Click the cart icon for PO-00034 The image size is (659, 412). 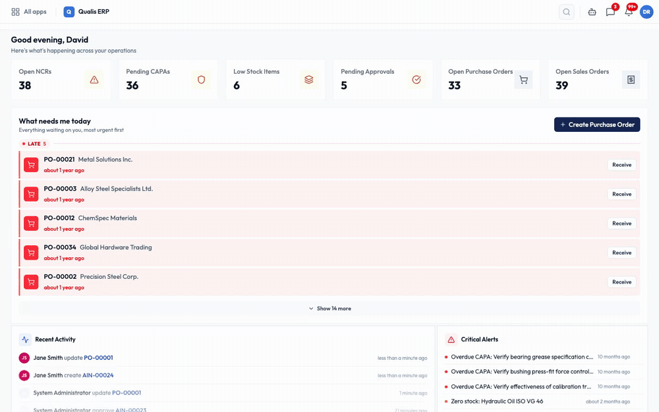click(x=31, y=252)
